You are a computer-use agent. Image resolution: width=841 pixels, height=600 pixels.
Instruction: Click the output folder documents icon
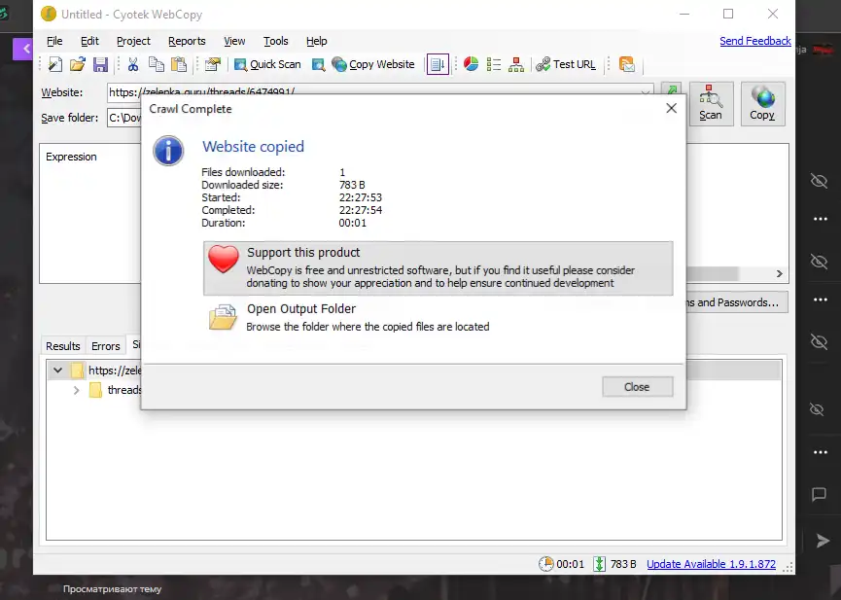coord(223,317)
